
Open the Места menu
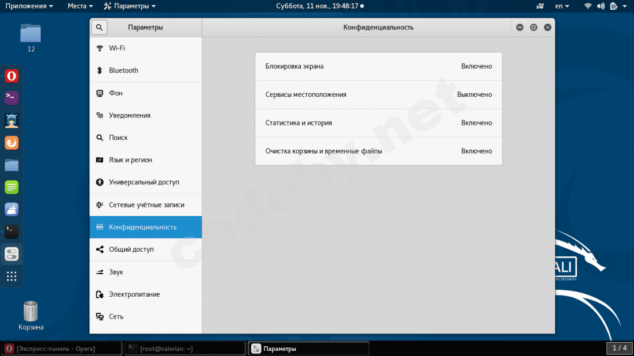point(80,6)
